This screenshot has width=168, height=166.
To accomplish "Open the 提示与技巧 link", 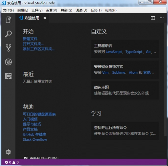I will [x=32, y=124].
